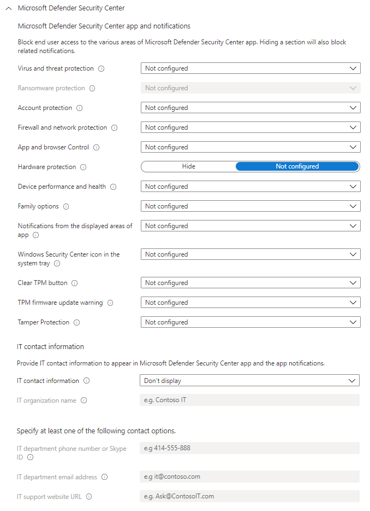
Task: Click info icon next to Hardware protection
Action: coord(83,167)
